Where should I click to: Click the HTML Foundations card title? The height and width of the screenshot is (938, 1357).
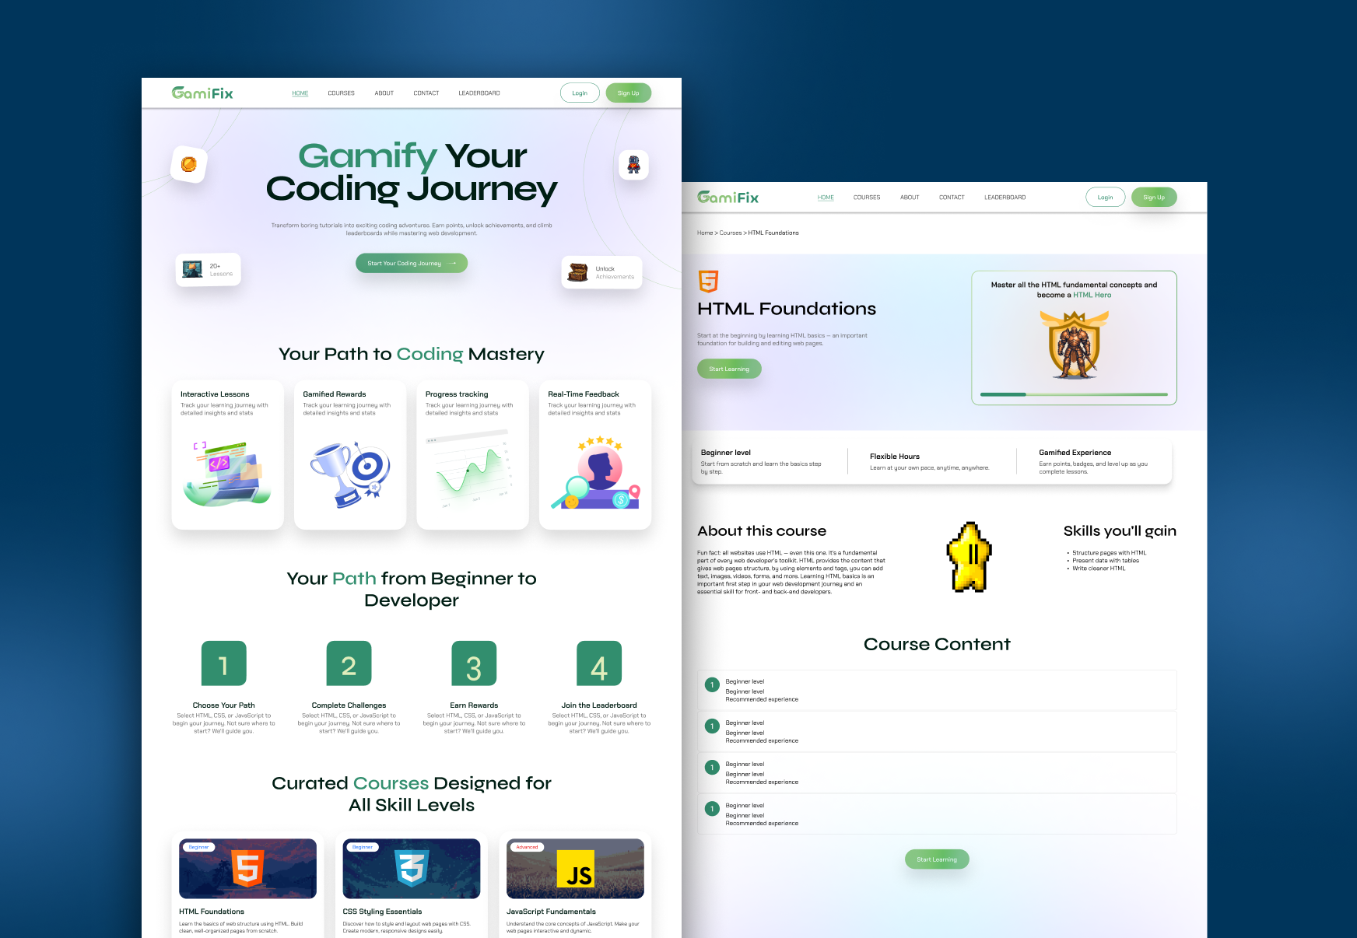coord(212,912)
